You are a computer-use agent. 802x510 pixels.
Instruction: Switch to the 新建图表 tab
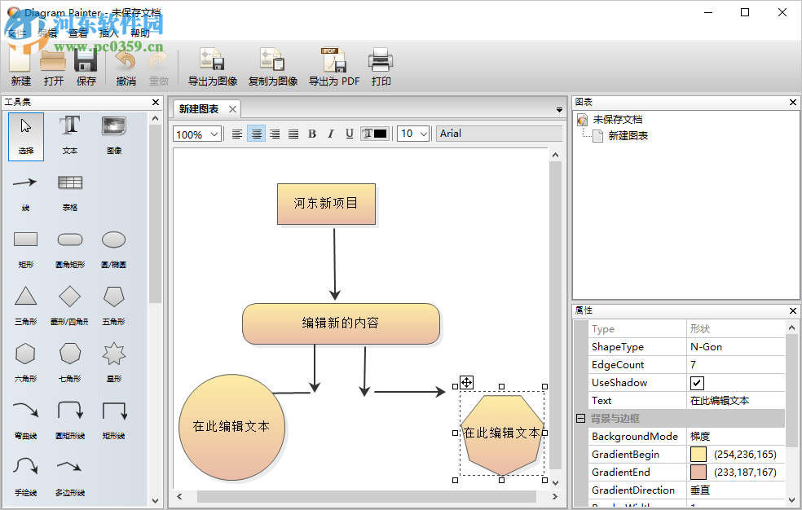(x=198, y=108)
